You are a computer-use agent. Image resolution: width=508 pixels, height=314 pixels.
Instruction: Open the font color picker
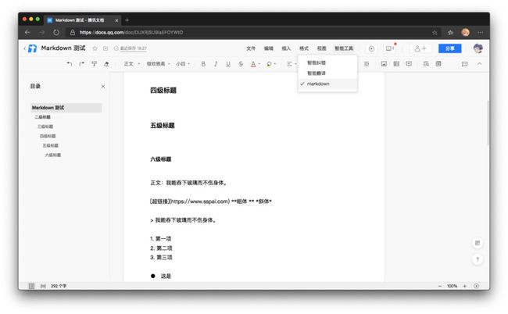coord(255,64)
